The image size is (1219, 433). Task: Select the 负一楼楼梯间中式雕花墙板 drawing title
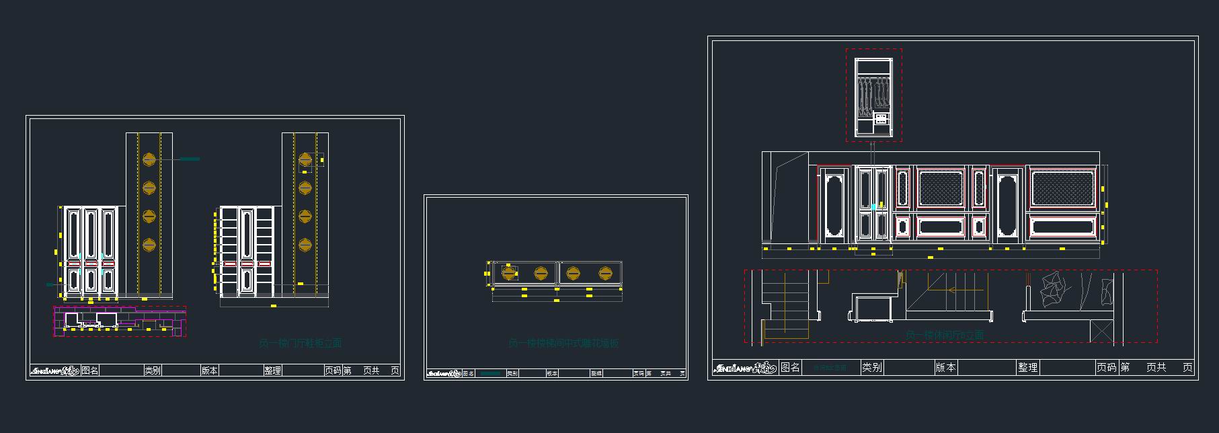tap(563, 344)
